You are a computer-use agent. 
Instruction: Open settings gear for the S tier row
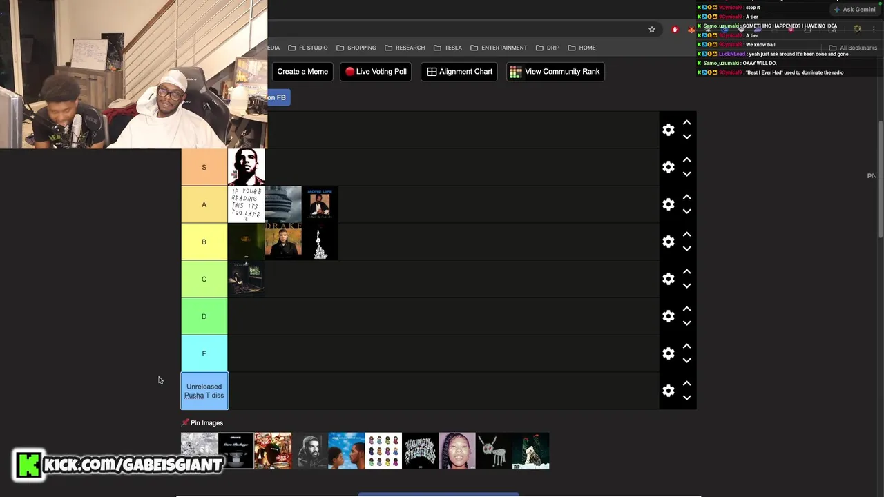point(668,167)
